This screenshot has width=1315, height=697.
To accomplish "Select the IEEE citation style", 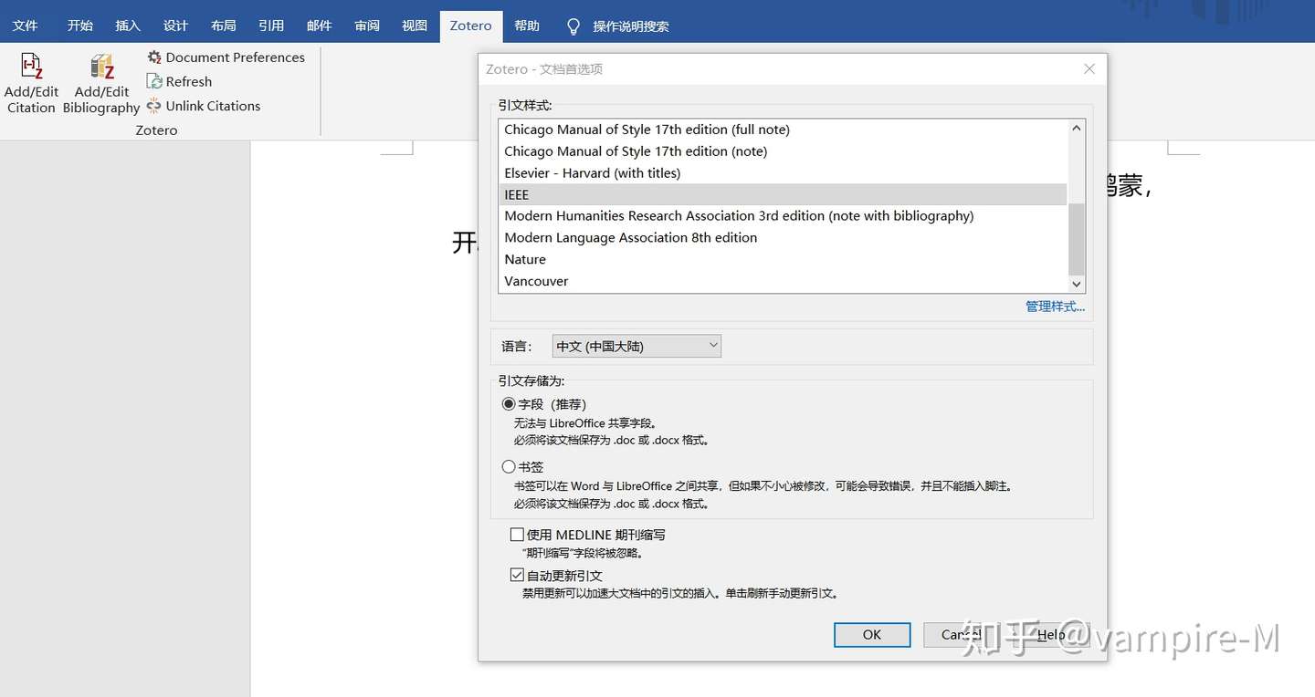I will (x=783, y=194).
